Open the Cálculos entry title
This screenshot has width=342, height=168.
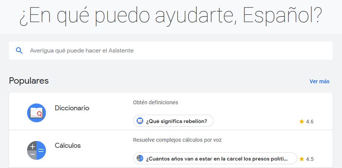point(68,145)
